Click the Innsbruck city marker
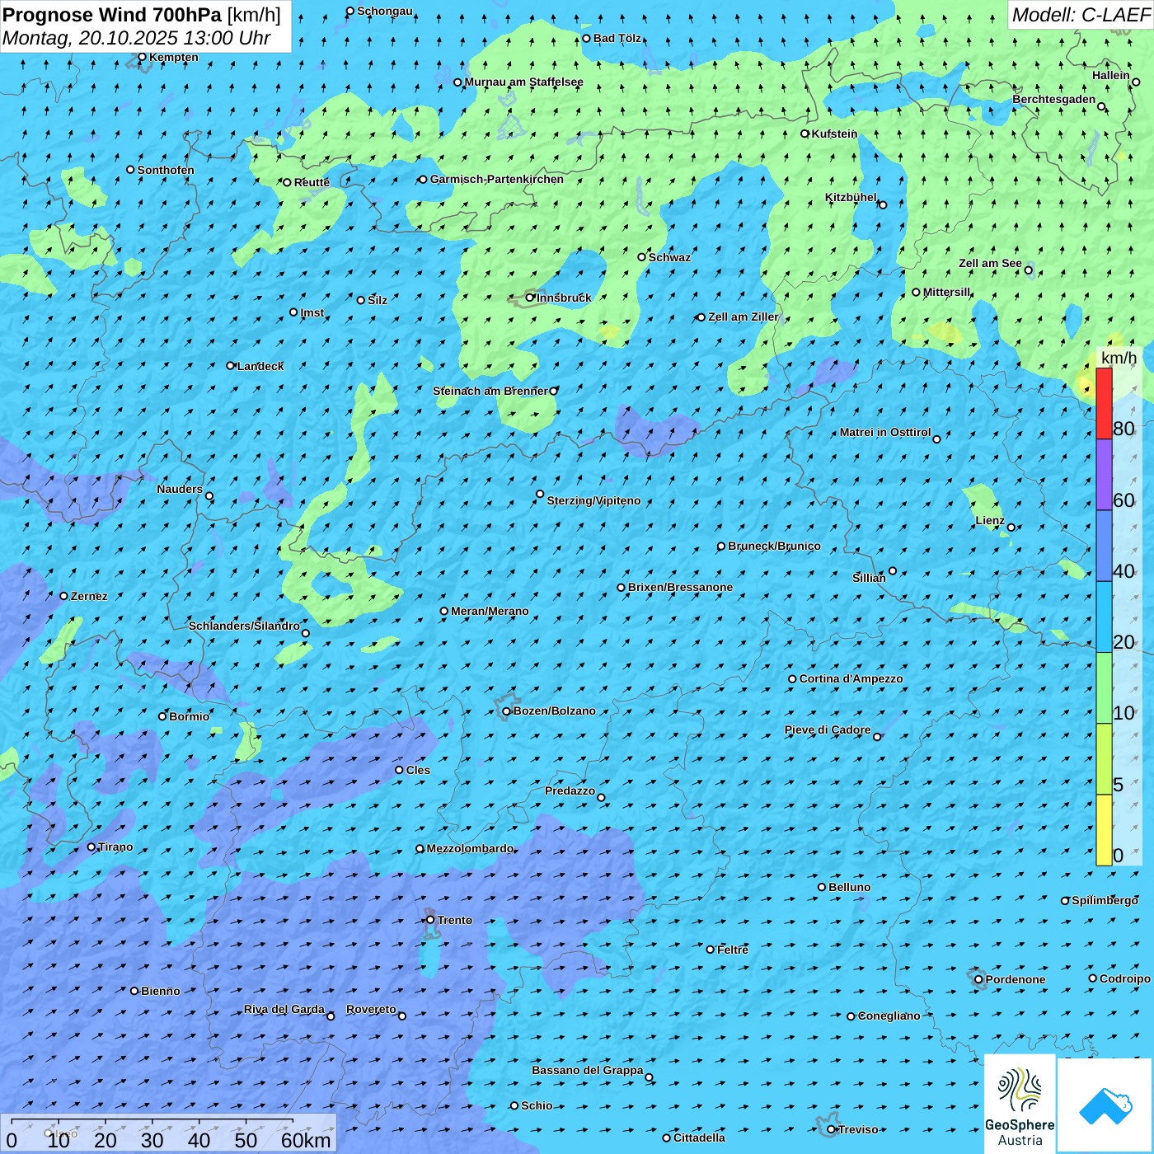Viewport: 1154px width, 1154px height. tap(530, 298)
